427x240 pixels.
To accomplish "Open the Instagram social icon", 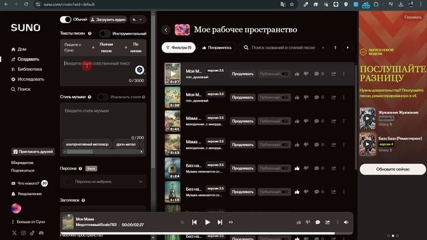I will coord(23,233).
